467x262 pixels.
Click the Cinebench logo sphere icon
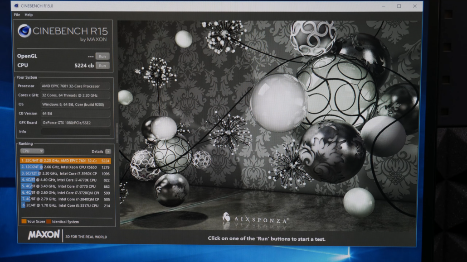[24, 31]
